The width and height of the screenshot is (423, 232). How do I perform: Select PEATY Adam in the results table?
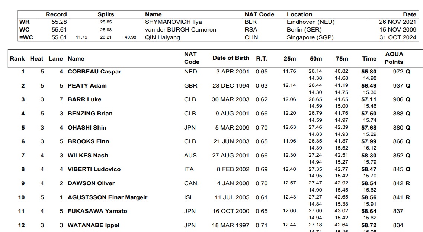coord(87,86)
